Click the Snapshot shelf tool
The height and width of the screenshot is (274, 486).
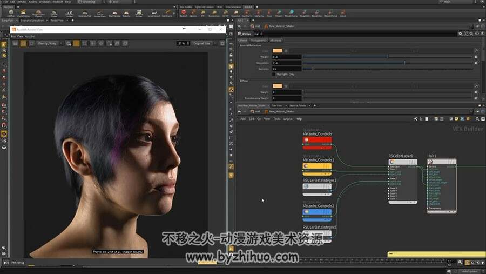click(235, 13)
